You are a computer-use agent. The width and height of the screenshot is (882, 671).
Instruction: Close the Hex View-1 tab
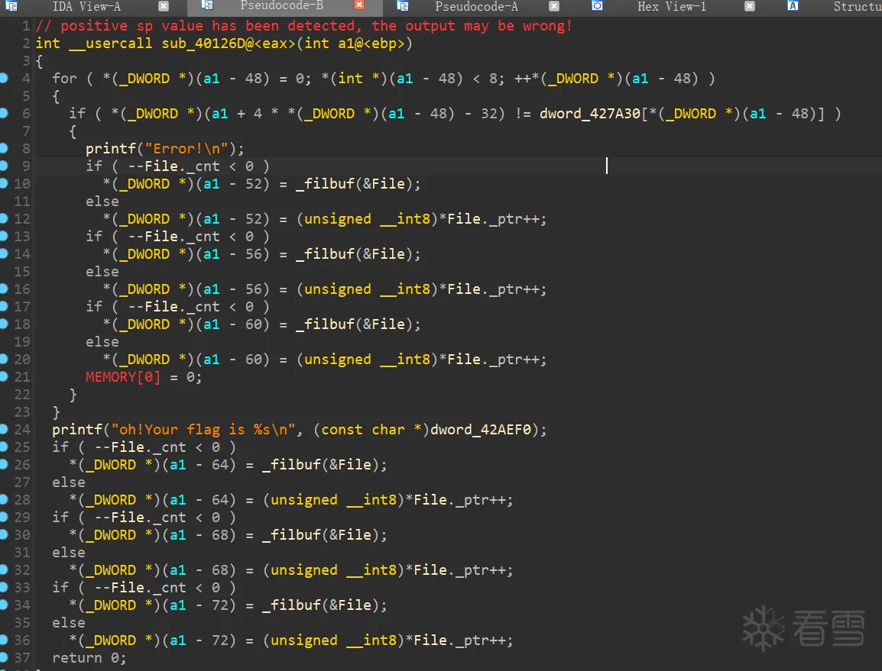pyautogui.click(x=750, y=6)
